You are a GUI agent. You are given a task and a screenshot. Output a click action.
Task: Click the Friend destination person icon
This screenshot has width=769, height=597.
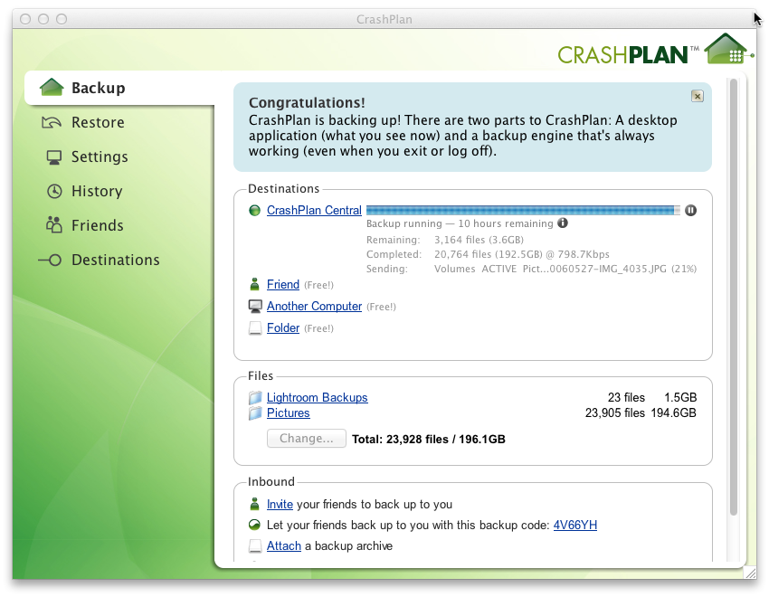[x=254, y=284]
